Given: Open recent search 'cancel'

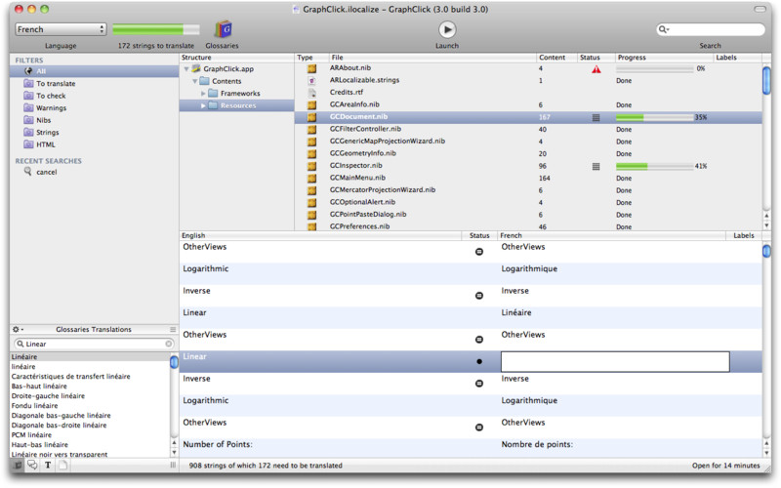Looking at the screenshot, I should coord(46,172).
